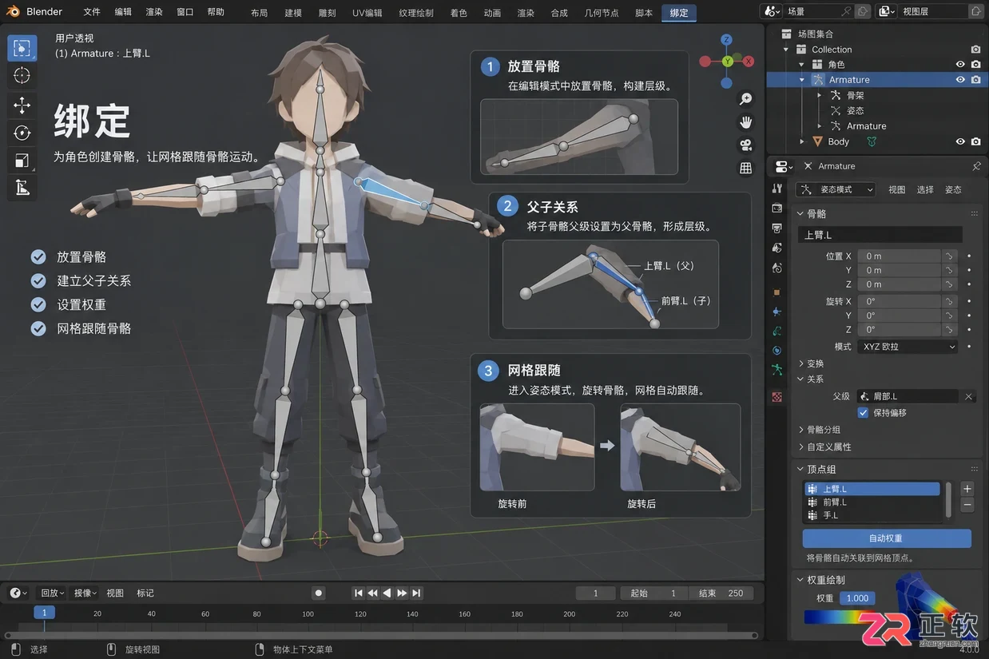Uncheck the 保持偏移 checkbox
This screenshot has height=659, width=989.
click(863, 413)
